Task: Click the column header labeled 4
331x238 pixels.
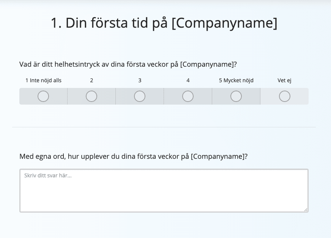Action: tap(188, 80)
